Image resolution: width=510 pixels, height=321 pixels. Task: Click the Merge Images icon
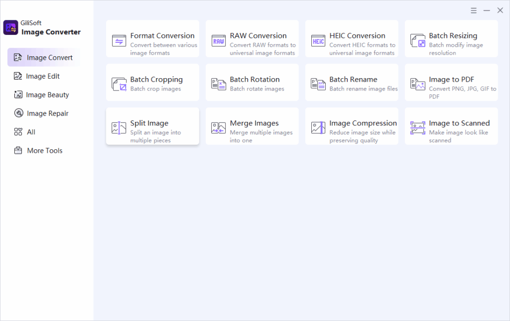[219, 128]
